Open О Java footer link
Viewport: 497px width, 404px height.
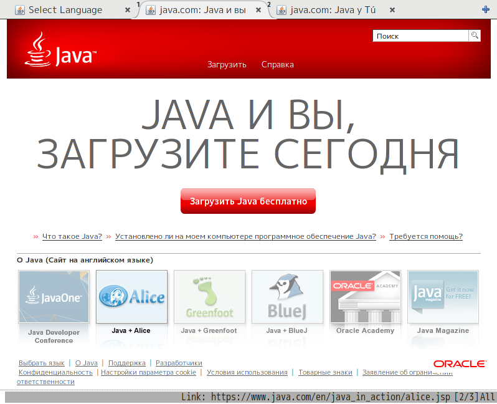[x=86, y=363]
